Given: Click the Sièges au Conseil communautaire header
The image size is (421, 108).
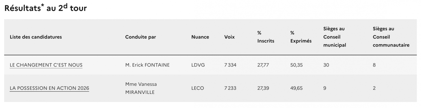Looking at the screenshot, I should click(391, 37).
